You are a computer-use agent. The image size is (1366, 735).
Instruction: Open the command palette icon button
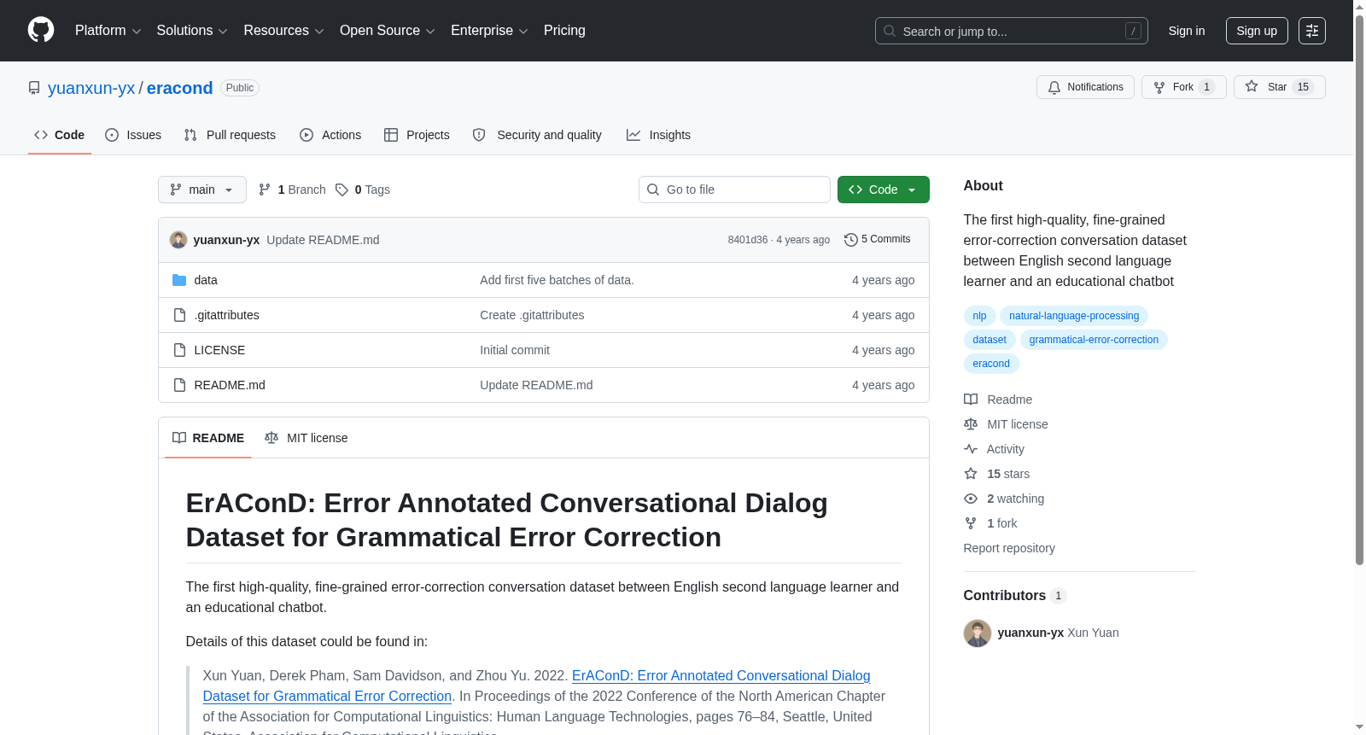click(1312, 31)
